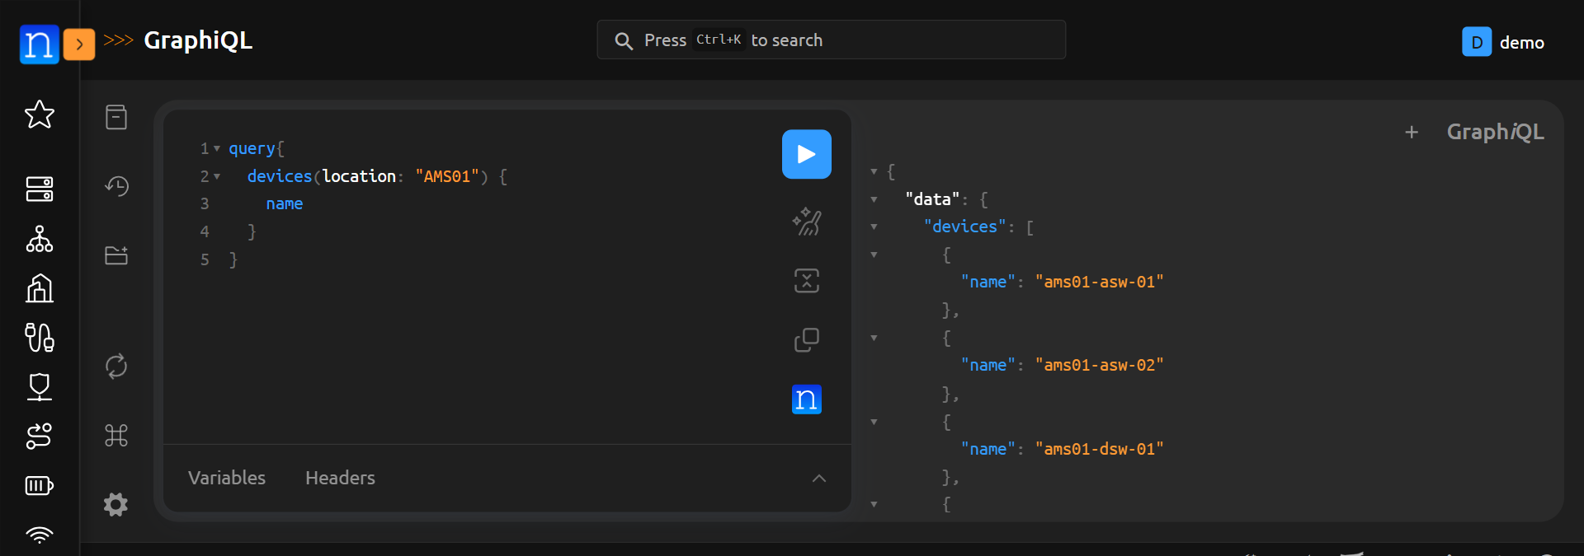Click the Prettify query icon
1584x556 pixels.
pyautogui.click(x=806, y=221)
